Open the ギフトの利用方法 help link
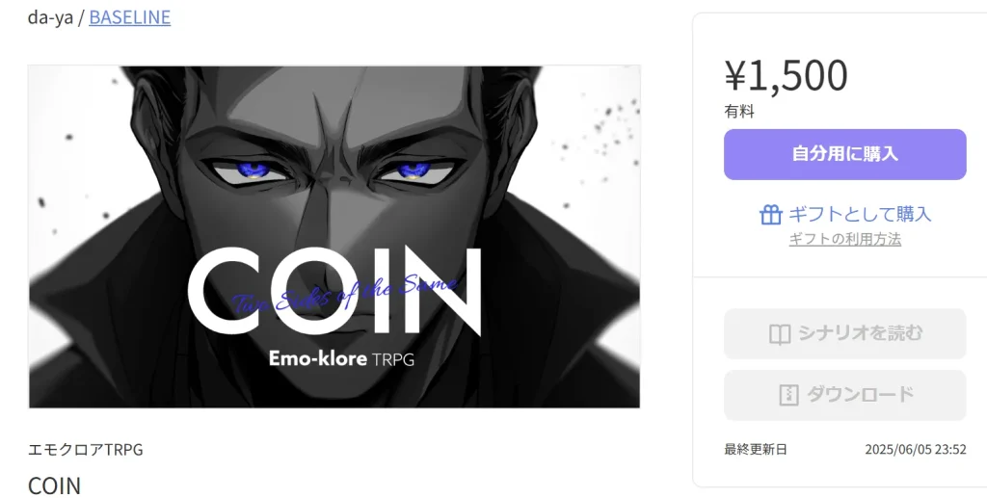This screenshot has width=987, height=498. pos(844,239)
